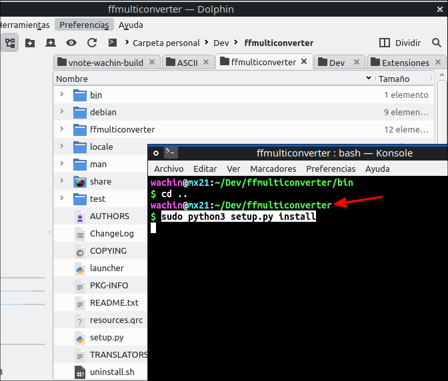
Task: Select the resources.qrc file icon
Action: click(80, 321)
